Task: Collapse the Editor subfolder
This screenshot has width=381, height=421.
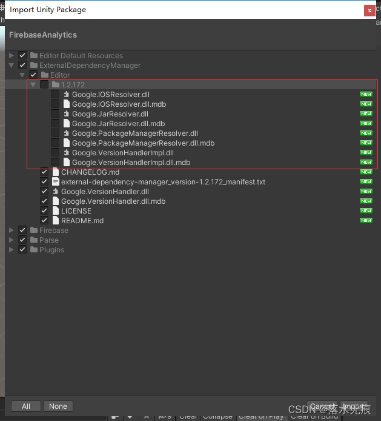Action: (x=22, y=75)
